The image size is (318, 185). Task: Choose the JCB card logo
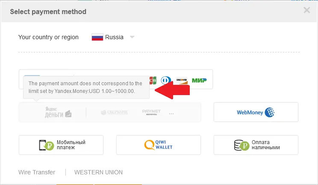[153, 80]
